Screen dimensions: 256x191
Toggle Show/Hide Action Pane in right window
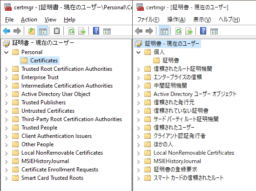214,31
